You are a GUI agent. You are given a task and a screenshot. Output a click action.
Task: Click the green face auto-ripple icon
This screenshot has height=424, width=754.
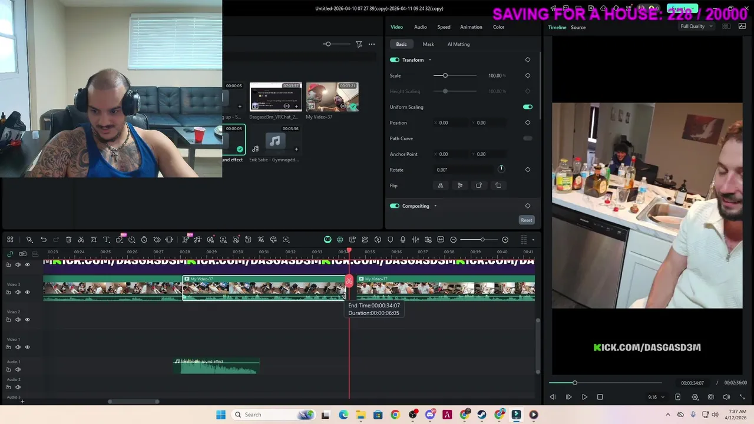pos(328,240)
